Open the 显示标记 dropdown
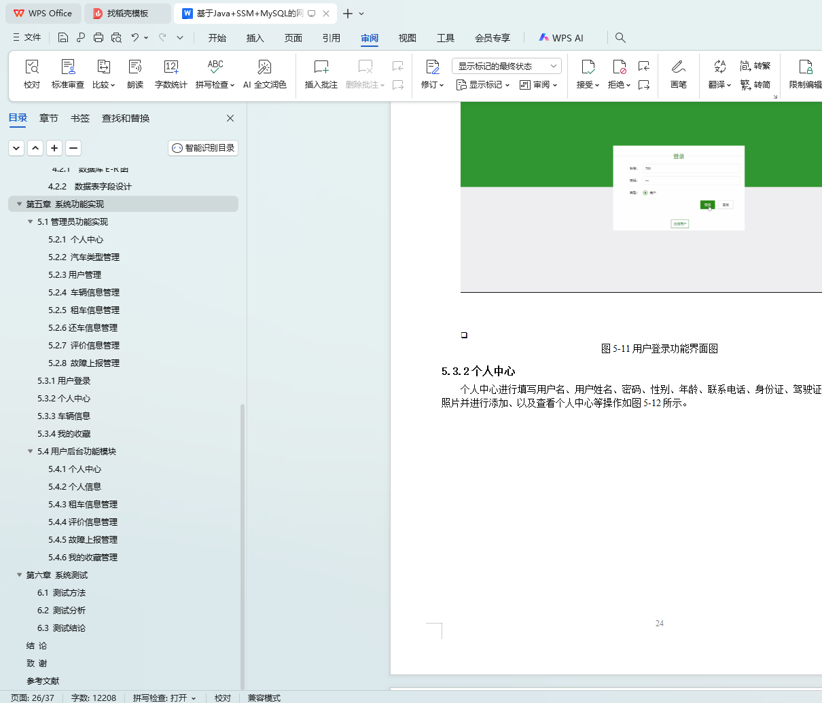 pos(483,85)
